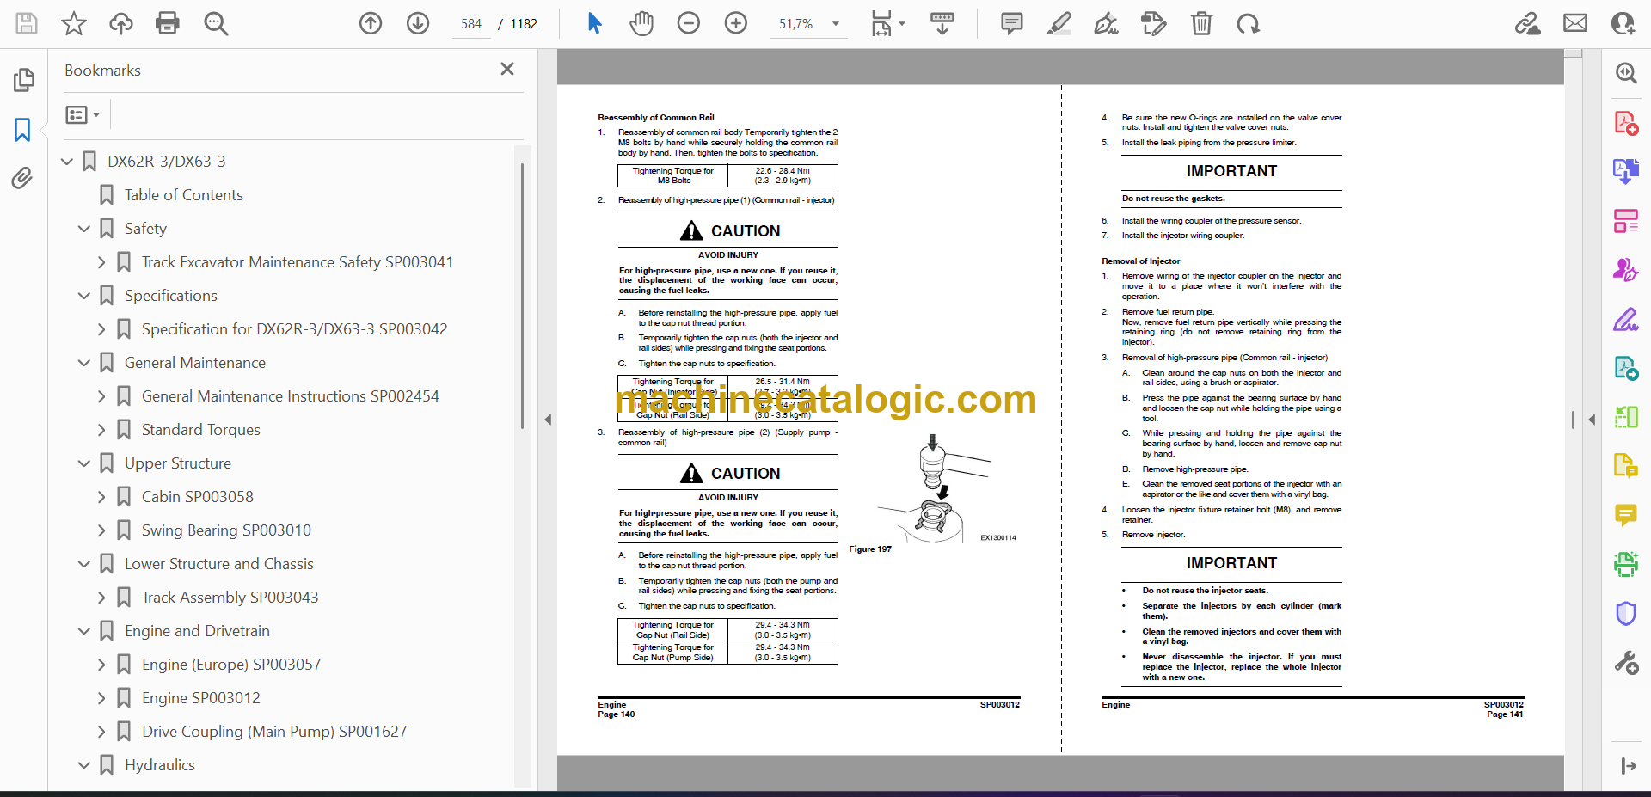Click the page number input field

click(x=471, y=24)
